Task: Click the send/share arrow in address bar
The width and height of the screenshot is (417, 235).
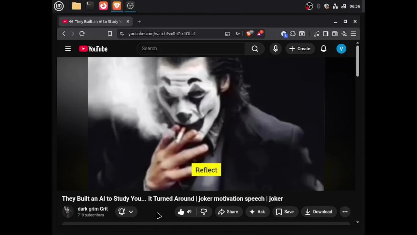Action: tap(238, 34)
